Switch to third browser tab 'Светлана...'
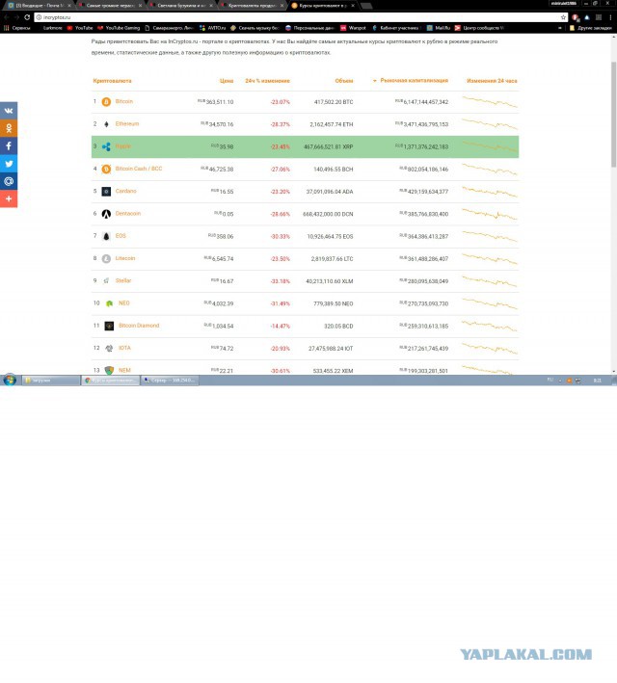The image size is (617, 683). [181, 5]
